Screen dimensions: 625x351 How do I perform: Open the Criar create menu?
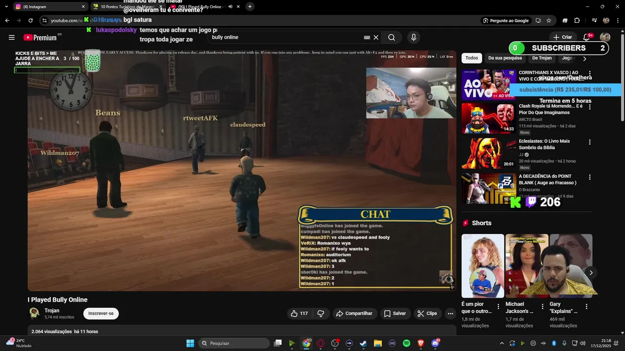pyautogui.click(x=562, y=38)
